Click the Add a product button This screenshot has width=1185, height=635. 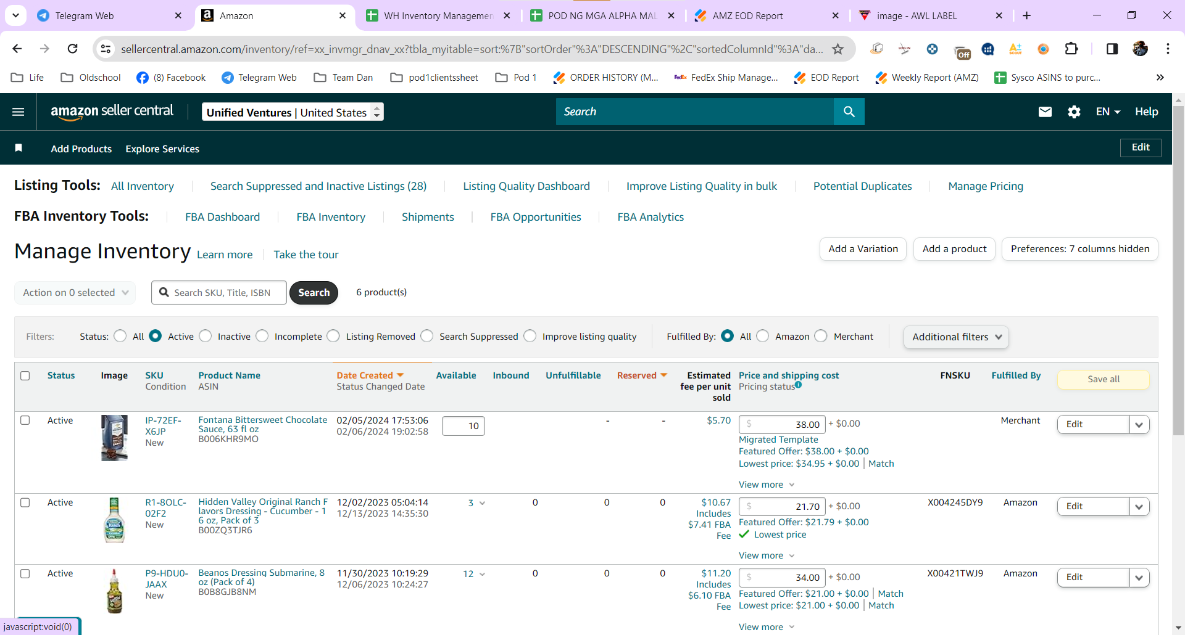pyautogui.click(x=954, y=249)
